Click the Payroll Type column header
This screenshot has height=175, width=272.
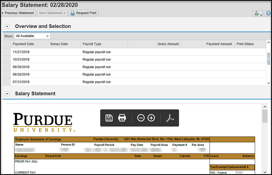pos(104,44)
